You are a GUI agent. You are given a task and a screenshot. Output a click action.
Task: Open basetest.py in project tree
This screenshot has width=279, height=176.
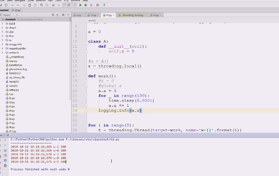click(16, 65)
